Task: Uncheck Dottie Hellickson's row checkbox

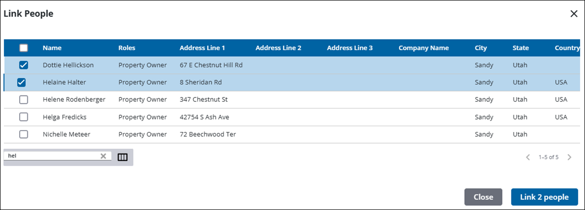Action: pyautogui.click(x=24, y=65)
